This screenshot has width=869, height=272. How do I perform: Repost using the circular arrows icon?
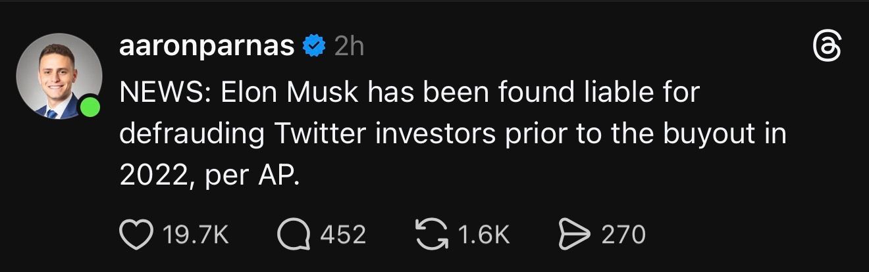click(433, 235)
